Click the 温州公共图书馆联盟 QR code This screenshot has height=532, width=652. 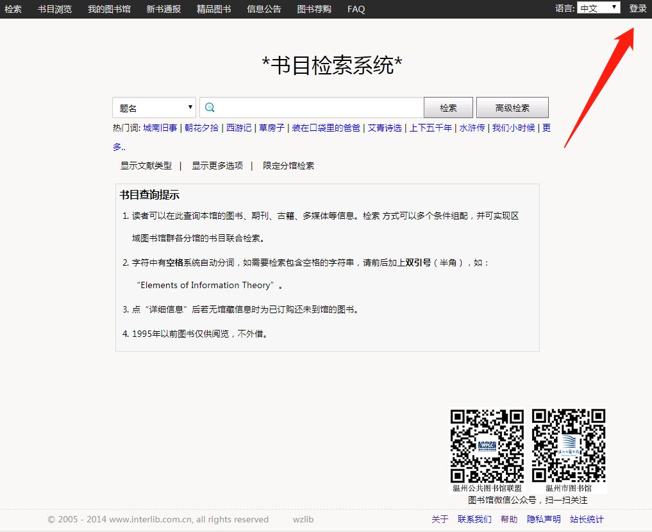tap(487, 445)
